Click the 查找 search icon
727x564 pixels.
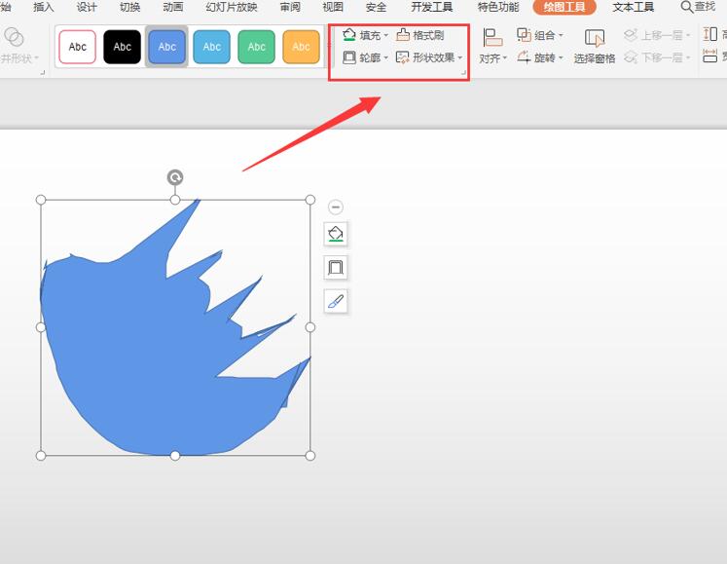pyautogui.click(x=687, y=7)
